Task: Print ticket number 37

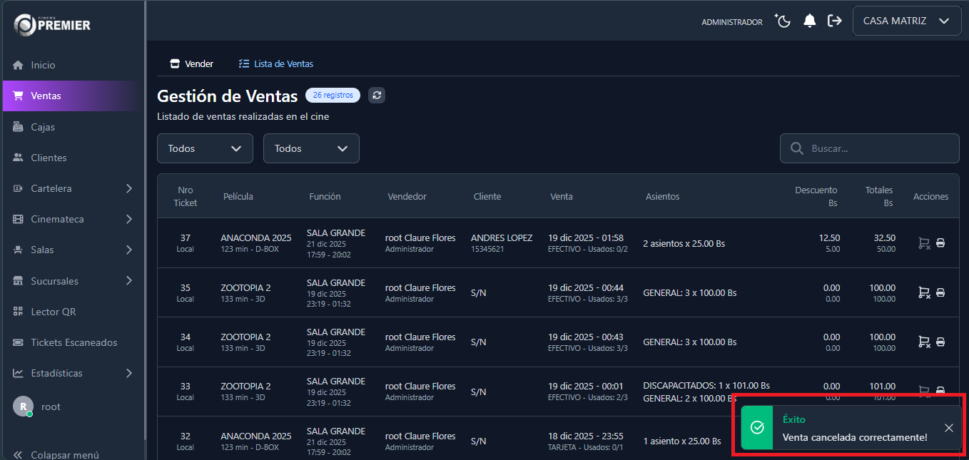Action: click(940, 243)
